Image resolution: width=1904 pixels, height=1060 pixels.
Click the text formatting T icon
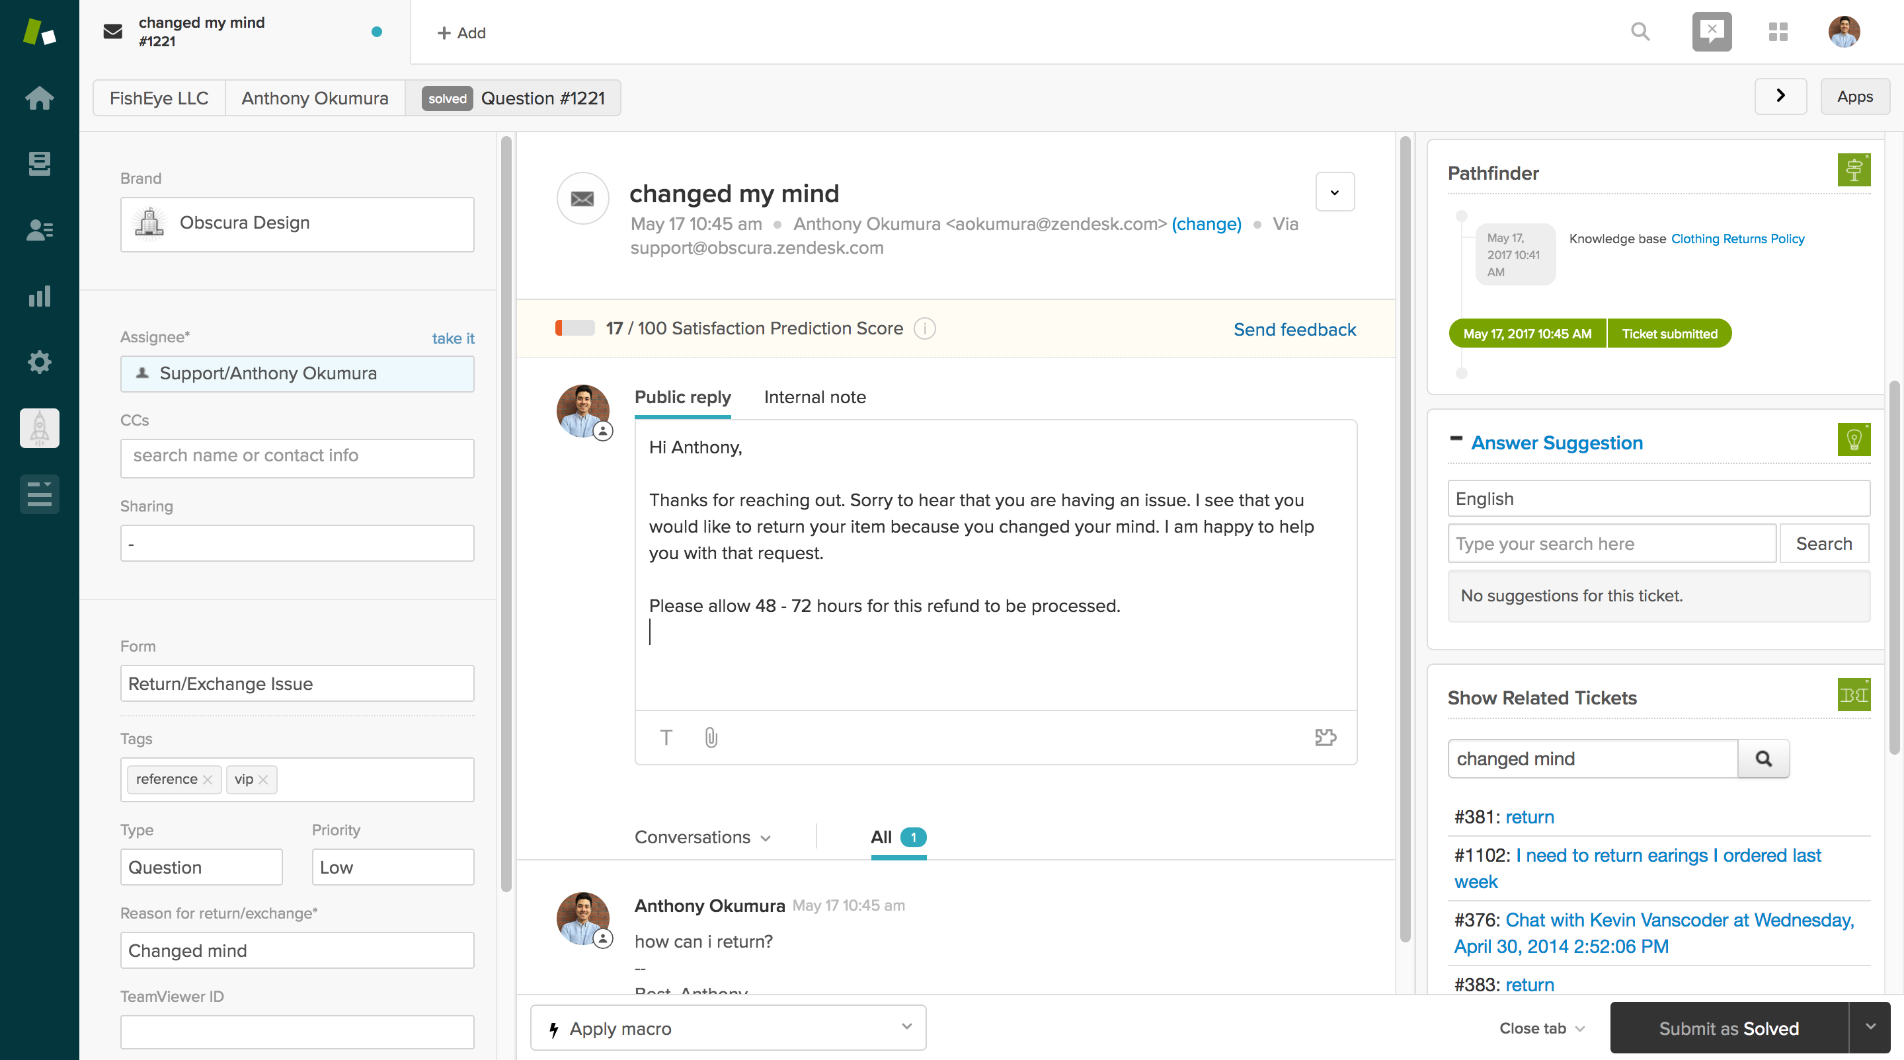666,738
